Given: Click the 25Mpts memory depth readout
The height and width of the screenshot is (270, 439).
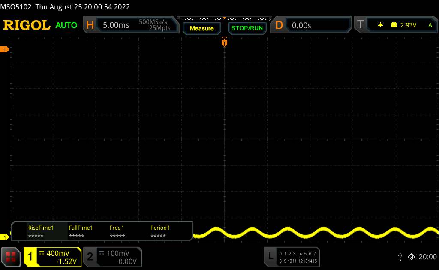Looking at the screenshot, I should [159, 28].
